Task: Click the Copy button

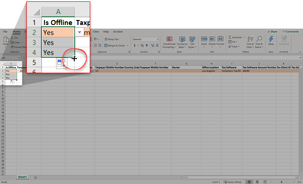Action: [x=15, y=42]
